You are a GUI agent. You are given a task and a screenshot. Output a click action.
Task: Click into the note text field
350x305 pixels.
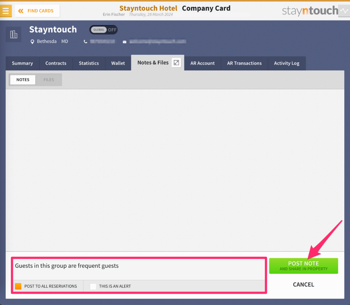coord(139,269)
